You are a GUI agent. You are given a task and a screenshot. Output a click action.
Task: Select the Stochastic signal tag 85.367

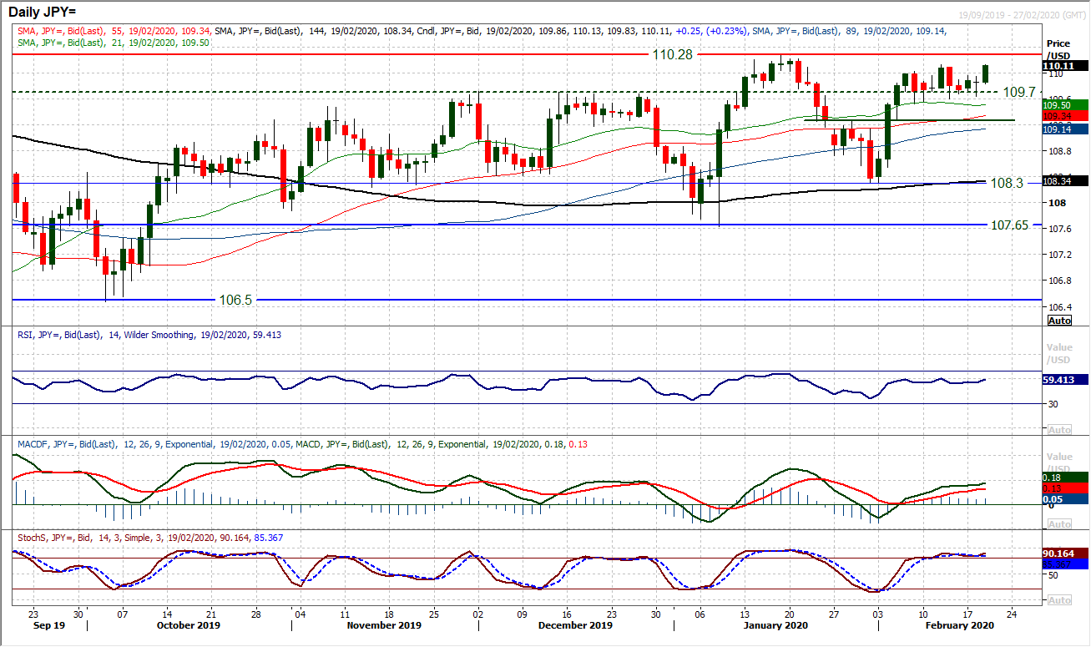pyautogui.click(x=1064, y=564)
